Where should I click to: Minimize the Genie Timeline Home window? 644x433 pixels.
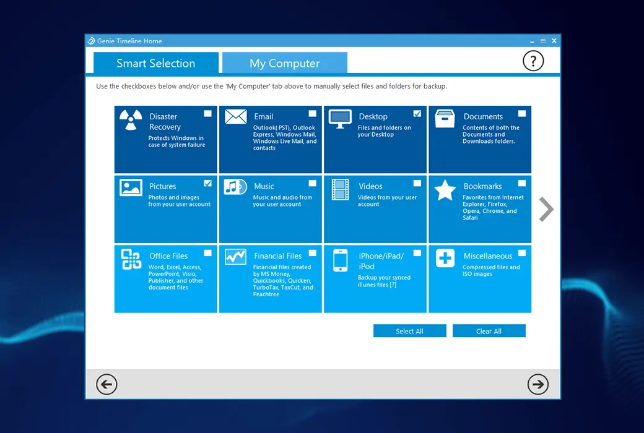[532, 41]
